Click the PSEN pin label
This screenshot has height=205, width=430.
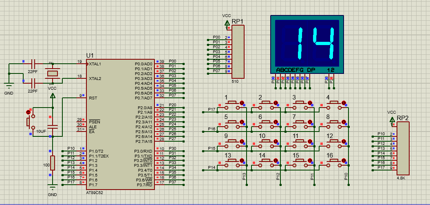[x=95, y=122]
